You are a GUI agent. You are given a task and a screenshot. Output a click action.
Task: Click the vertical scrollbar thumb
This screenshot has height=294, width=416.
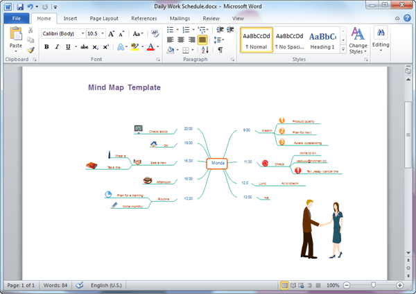click(x=408, y=135)
